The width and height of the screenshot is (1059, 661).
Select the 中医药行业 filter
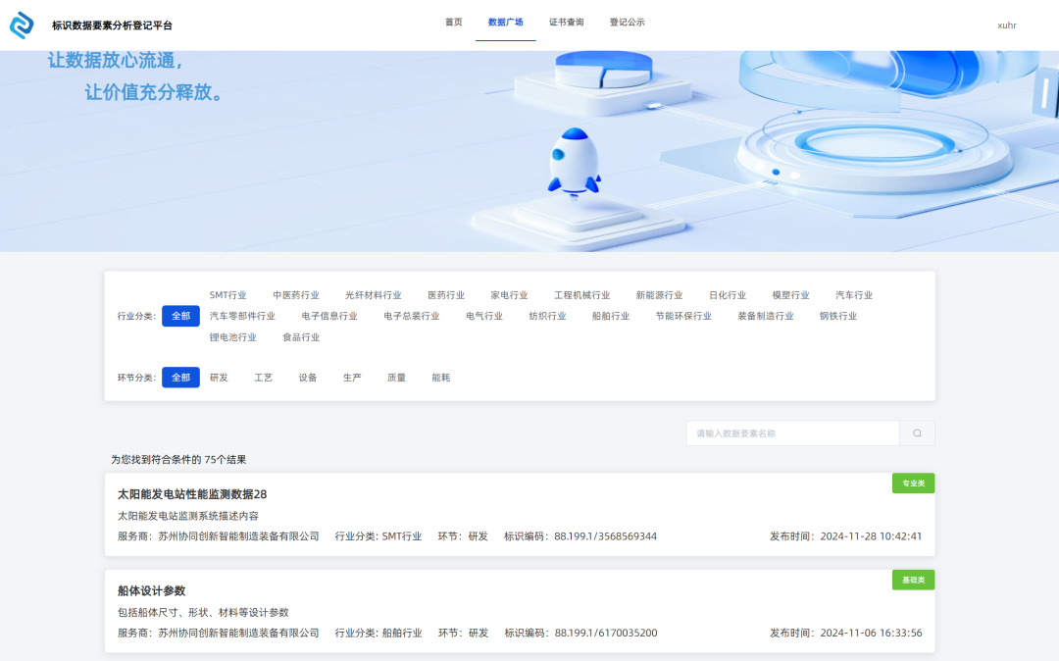click(x=297, y=294)
